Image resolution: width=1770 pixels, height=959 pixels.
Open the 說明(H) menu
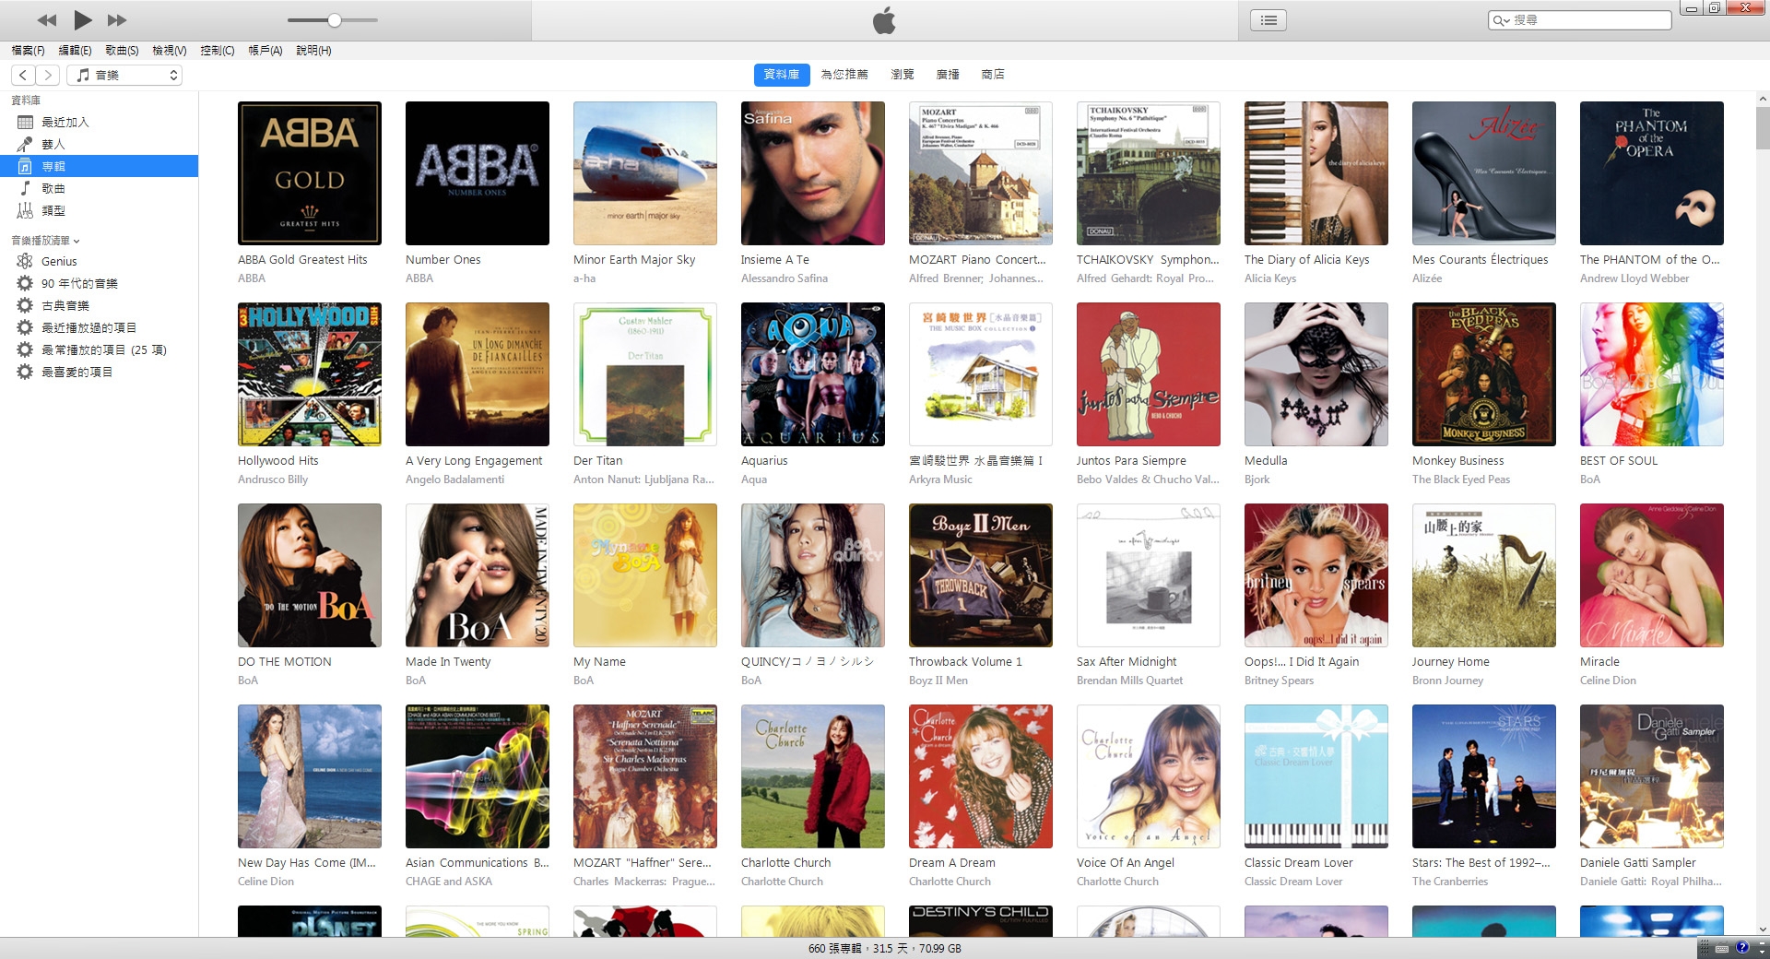click(313, 51)
